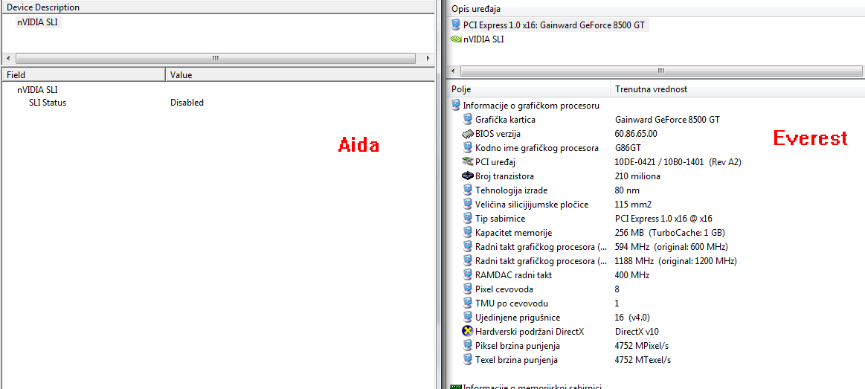Image resolution: width=865 pixels, height=389 pixels.
Task: Click the 210 miliona transistor count value
Action: tap(637, 176)
